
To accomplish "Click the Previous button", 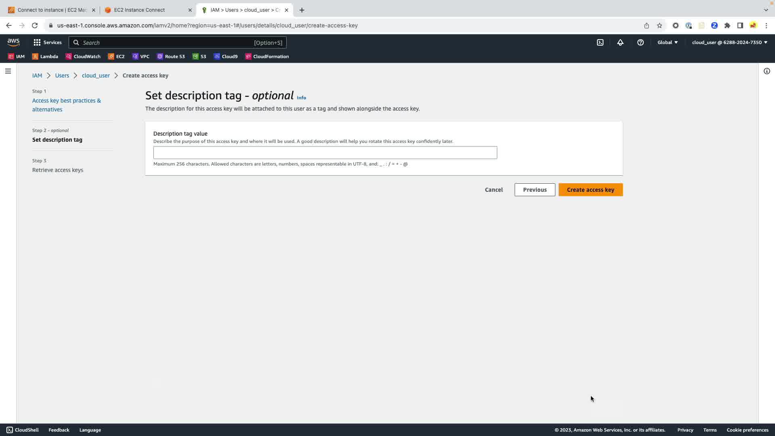I will point(535,190).
